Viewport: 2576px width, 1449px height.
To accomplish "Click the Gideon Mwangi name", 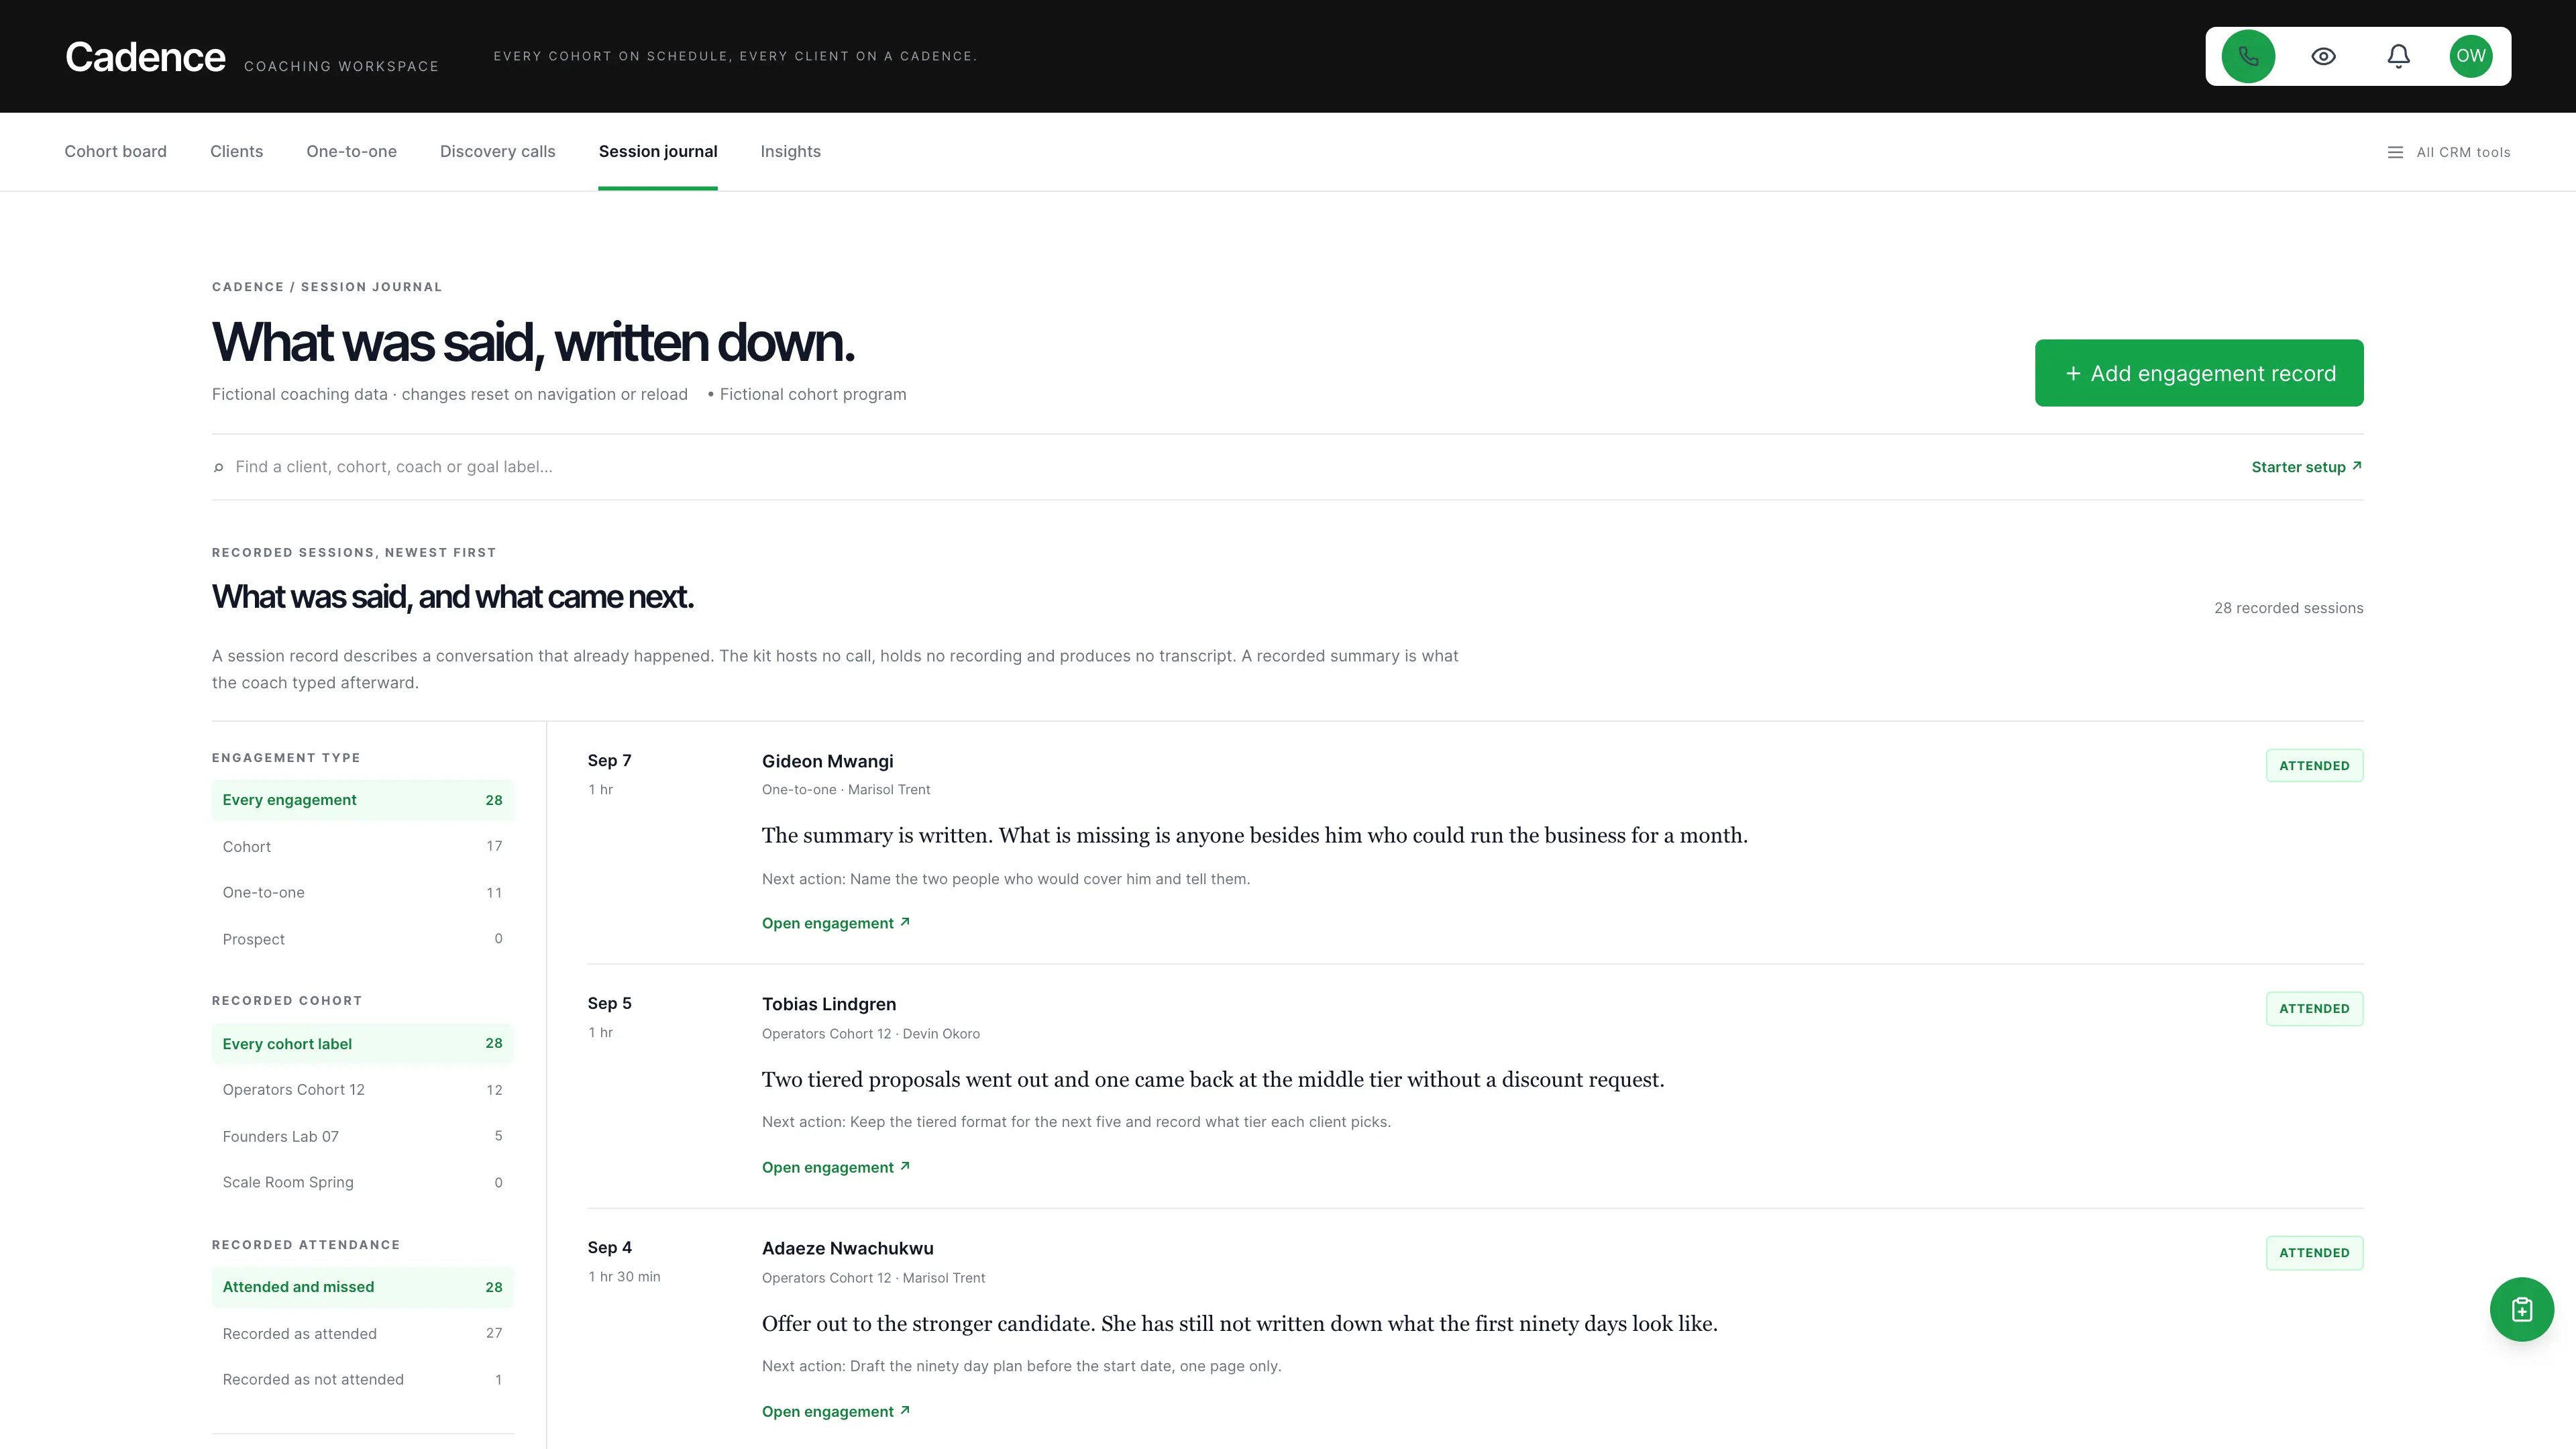I will point(827,761).
